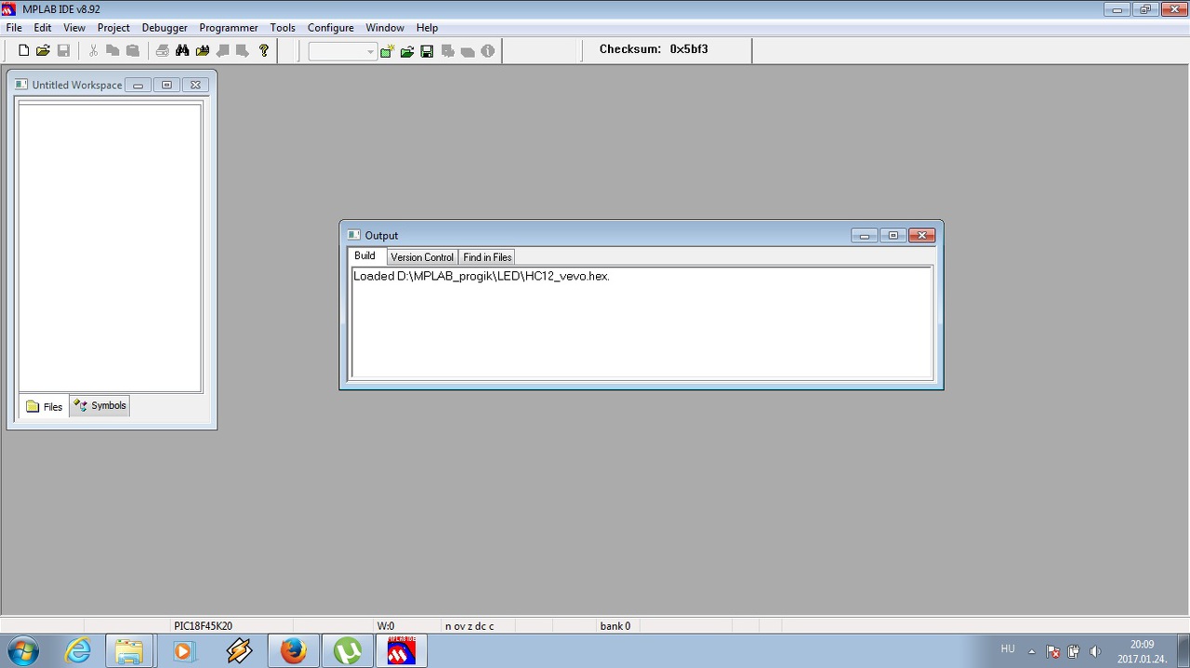Viewport: 1190px width, 668px height.
Task: Click the taskbar clock showing 20:09
Action: pyautogui.click(x=1142, y=651)
